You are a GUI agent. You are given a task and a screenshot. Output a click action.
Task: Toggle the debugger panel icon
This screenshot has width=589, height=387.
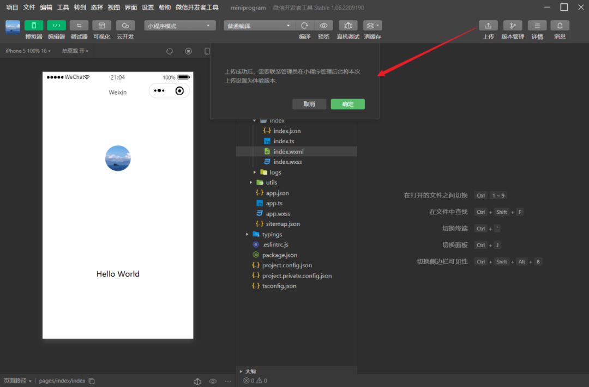(79, 26)
